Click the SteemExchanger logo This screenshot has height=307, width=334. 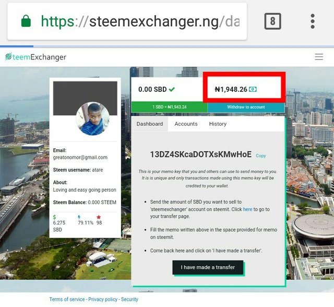35,57
